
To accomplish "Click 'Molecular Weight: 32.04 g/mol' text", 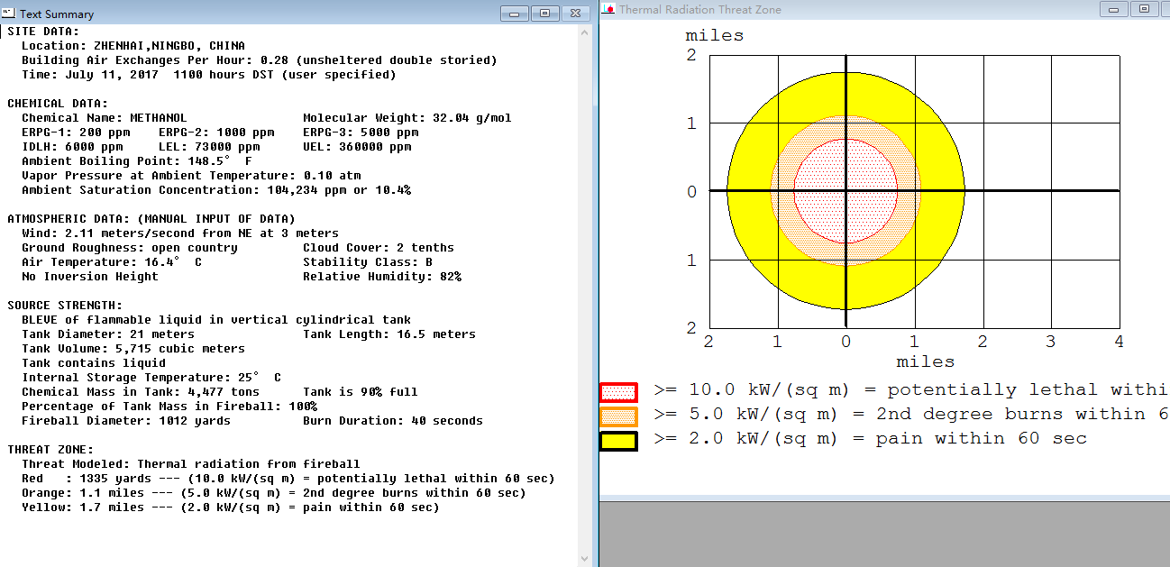I will [x=407, y=118].
